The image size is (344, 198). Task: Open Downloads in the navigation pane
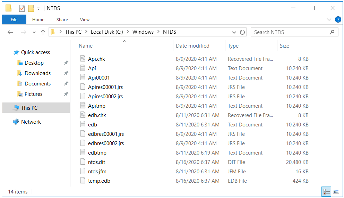(37, 73)
